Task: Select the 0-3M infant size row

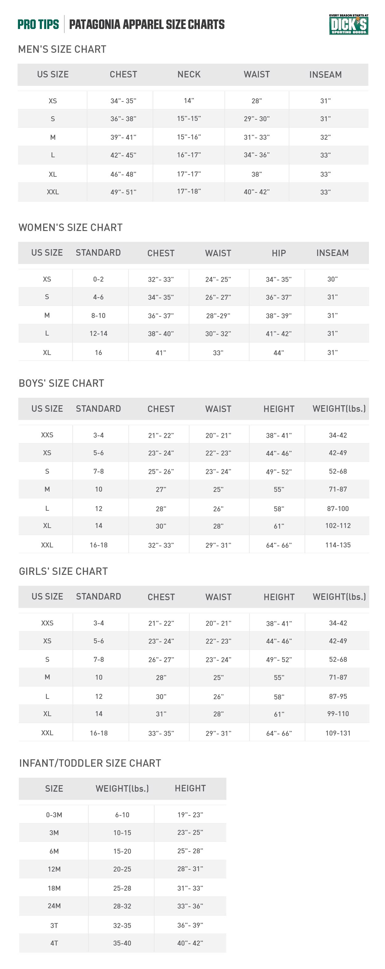Action: tap(54, 815)
